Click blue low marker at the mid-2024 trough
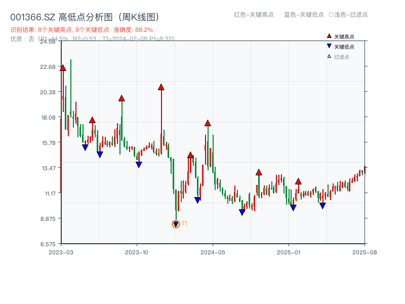Viewport: 405px width, 304px height. point(241,212)
